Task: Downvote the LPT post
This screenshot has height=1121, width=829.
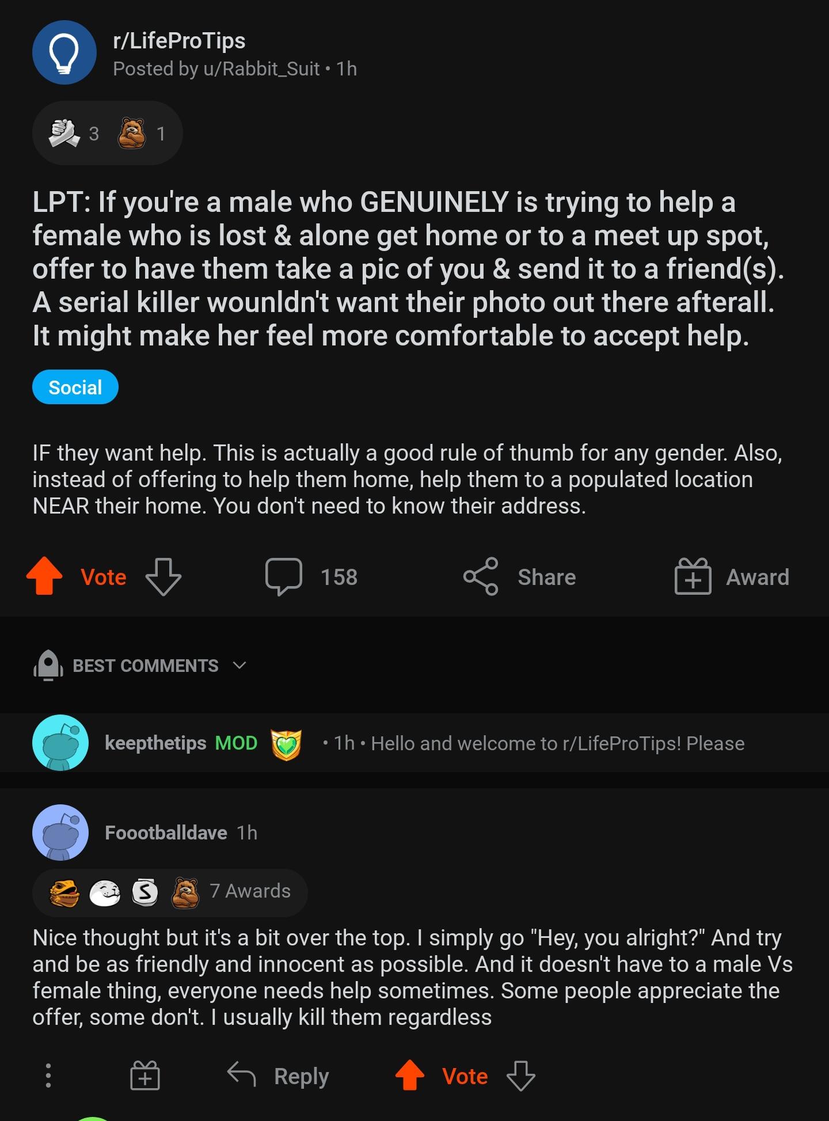Action: point(163,576)
